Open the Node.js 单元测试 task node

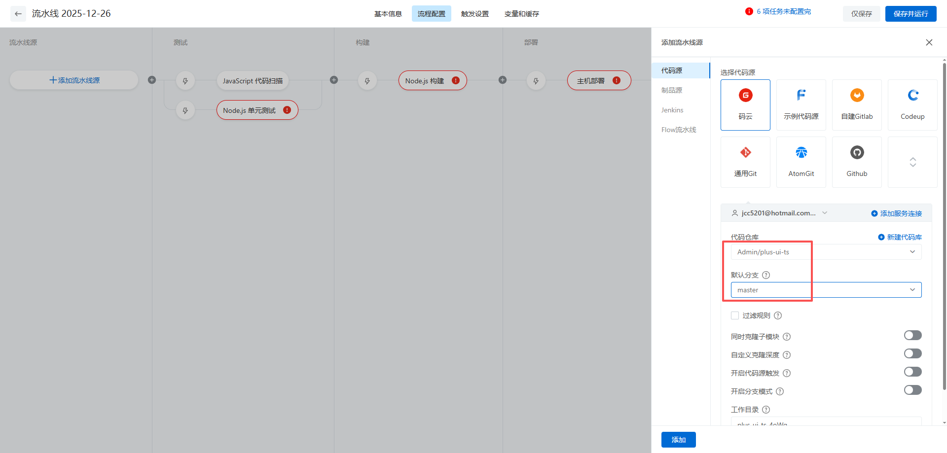point(257,110)
